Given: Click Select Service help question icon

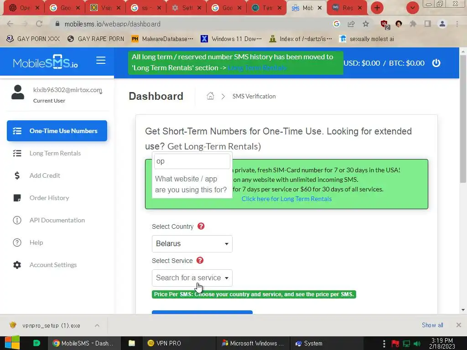Looking at the screenshot, I should click(x=200, y=260).
